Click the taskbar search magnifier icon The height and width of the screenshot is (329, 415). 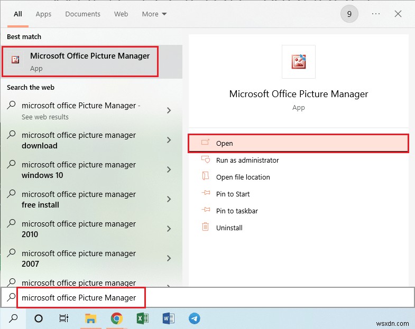(14, 318)
